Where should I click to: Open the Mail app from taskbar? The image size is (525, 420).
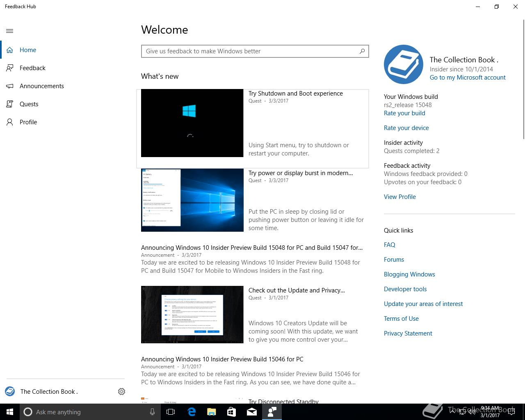(252, 412)
